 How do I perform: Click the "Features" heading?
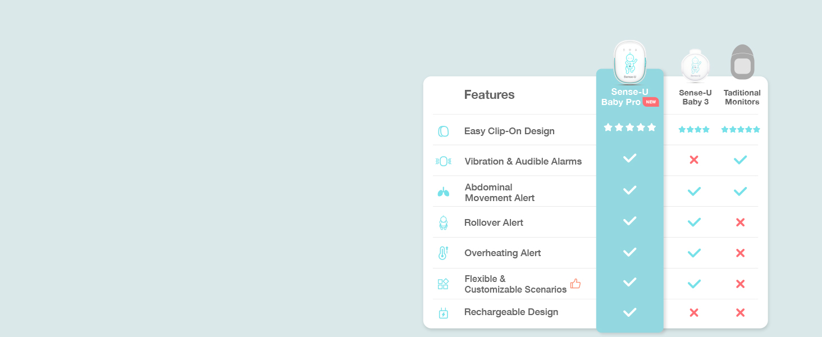(x=489, y=95)
